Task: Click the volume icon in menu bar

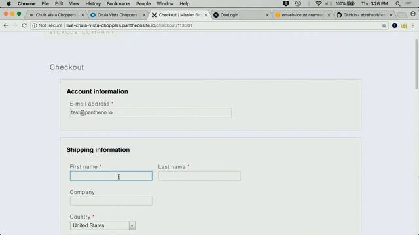Action: pyautogui.click(x=329, y=3)
